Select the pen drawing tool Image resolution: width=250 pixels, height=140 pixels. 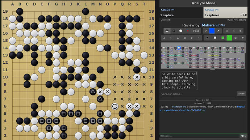pos(206,31)
